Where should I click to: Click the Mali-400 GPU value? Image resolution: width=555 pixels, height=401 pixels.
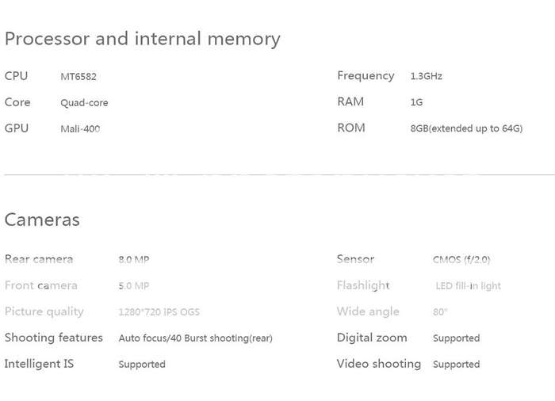click(80, 129)
